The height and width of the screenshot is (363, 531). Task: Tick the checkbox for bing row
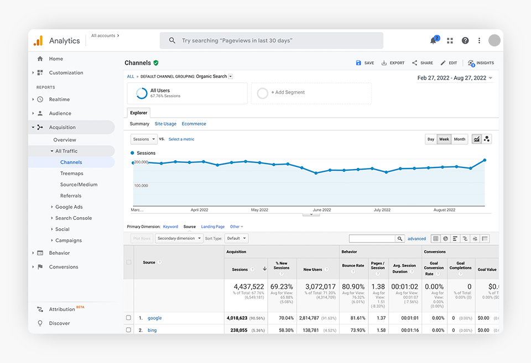(x=128, y=330)
